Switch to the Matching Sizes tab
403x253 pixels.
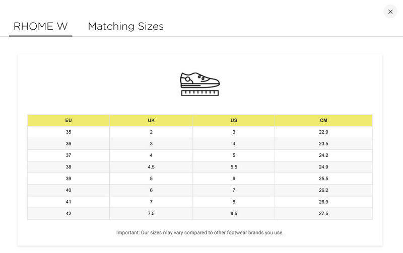(125, 26)
